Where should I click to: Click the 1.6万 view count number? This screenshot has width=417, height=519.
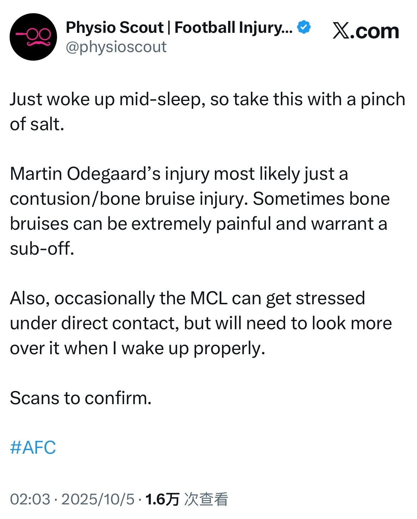point(162,499)
